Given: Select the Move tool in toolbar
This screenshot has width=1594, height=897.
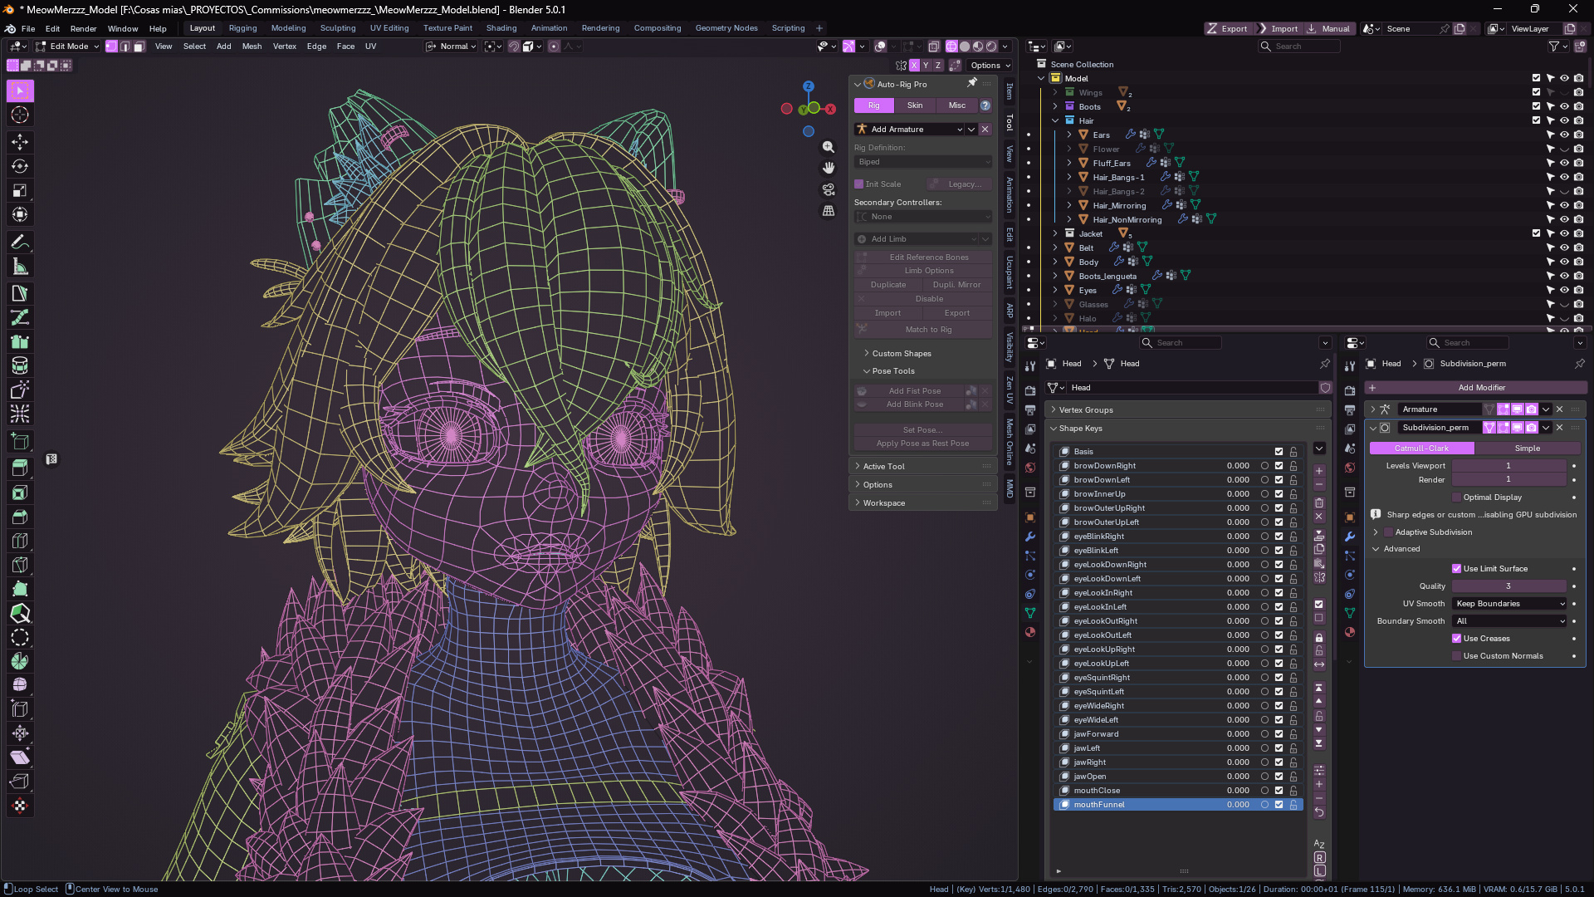Looking at the screenshot, I should click(20, 142).
